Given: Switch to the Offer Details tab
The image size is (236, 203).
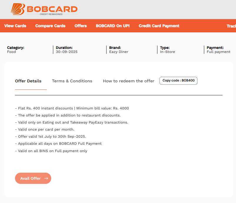Looking at the screenshot, I should click(x=28, y=81).
